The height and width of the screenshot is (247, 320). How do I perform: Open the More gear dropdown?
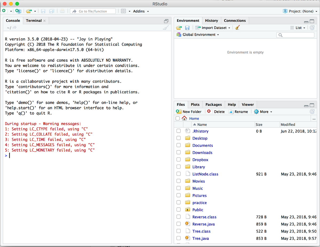tap(263, 112)
